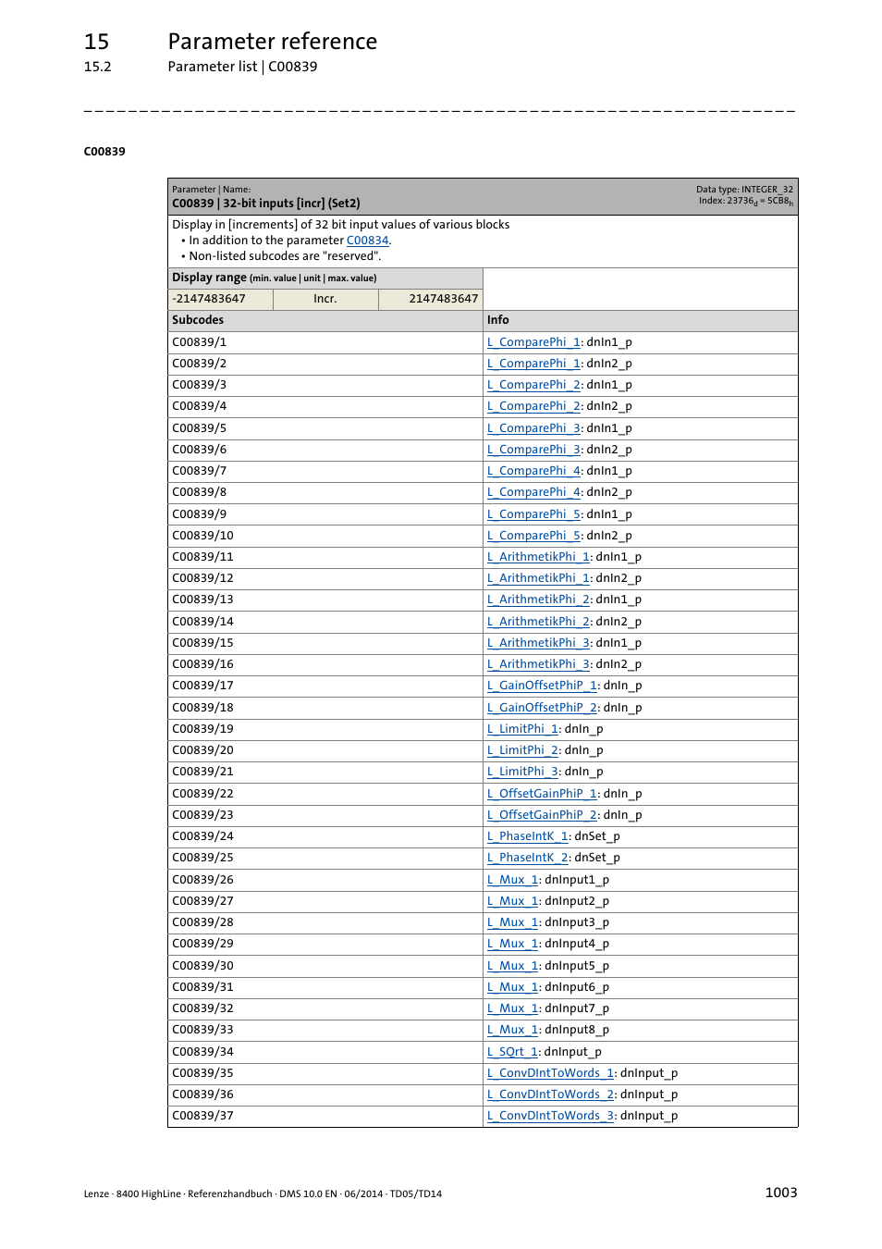Open L_ComparePhi_4 link in row C00839/8

533,492
